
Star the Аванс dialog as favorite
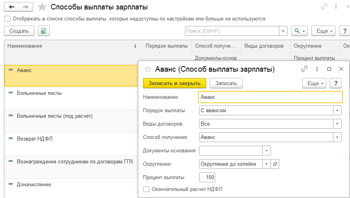(x=148, y=69)
